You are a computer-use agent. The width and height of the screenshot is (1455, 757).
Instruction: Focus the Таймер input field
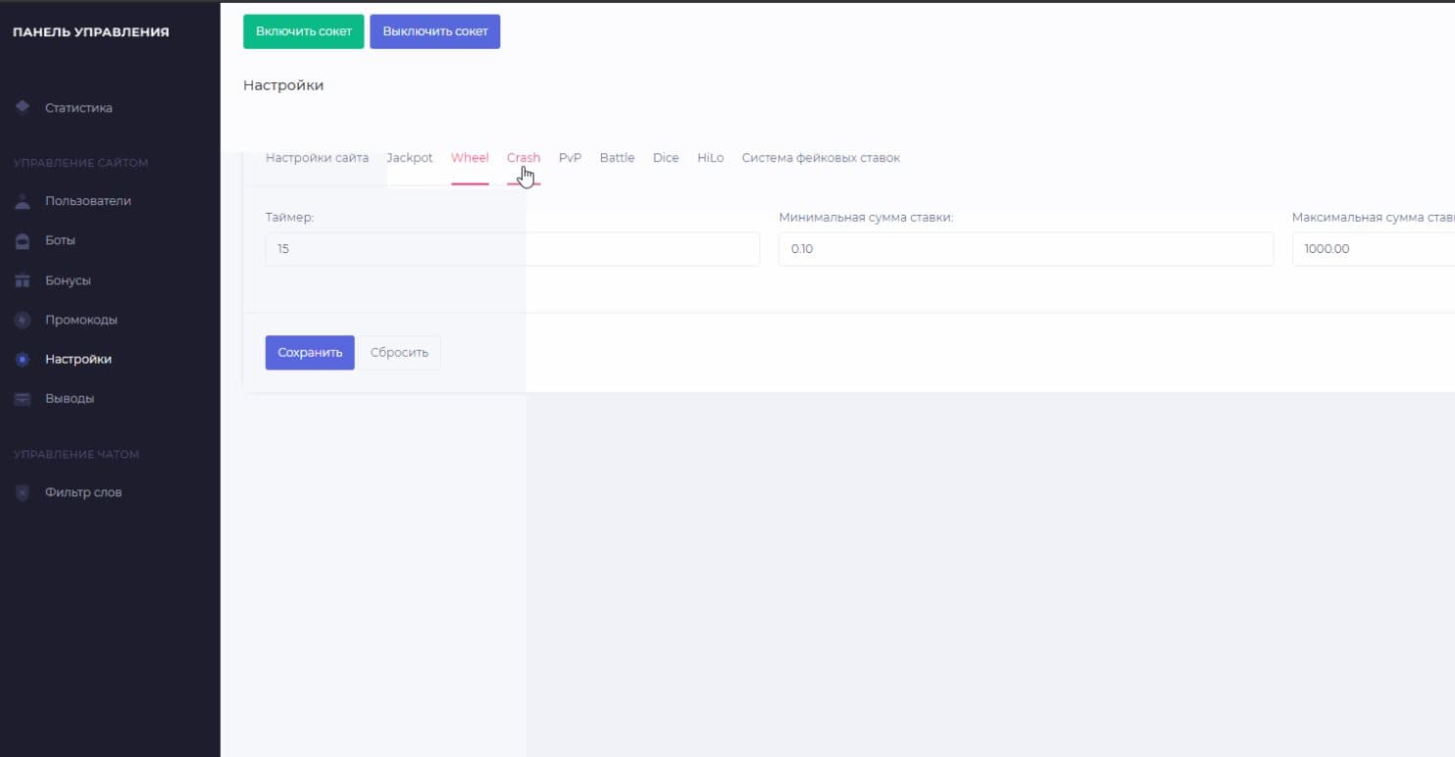click(512, 249)
